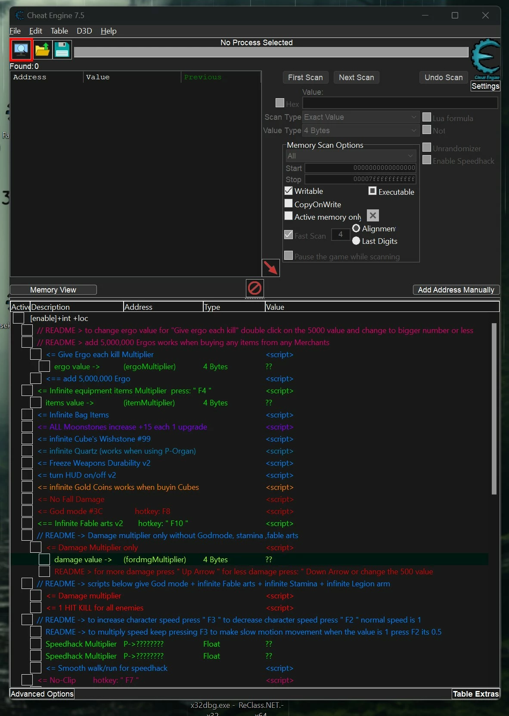509x716 pixels.
Task: Toggle Fast Scan checkbox
Action: [289, 235]
